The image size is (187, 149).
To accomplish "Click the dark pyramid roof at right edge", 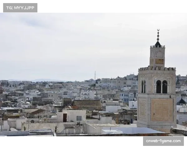I will pos(182,101).
